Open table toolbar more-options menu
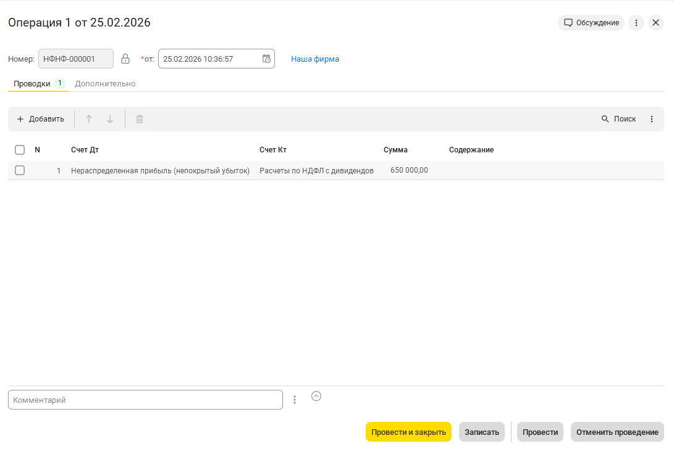674x454 pixels. click(652, 119)
